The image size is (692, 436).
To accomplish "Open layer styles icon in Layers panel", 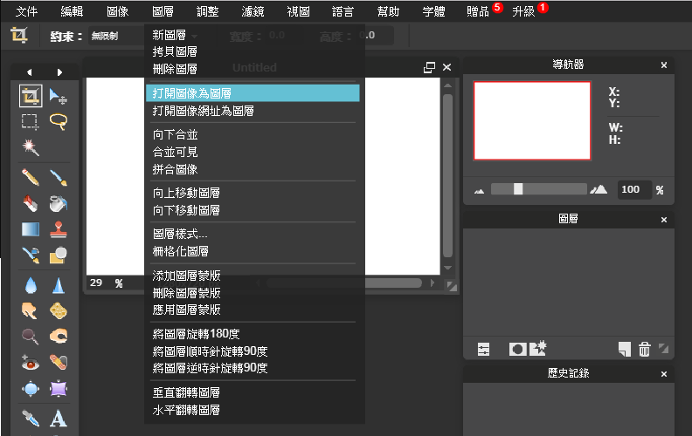I will click(x=538, y=348).
